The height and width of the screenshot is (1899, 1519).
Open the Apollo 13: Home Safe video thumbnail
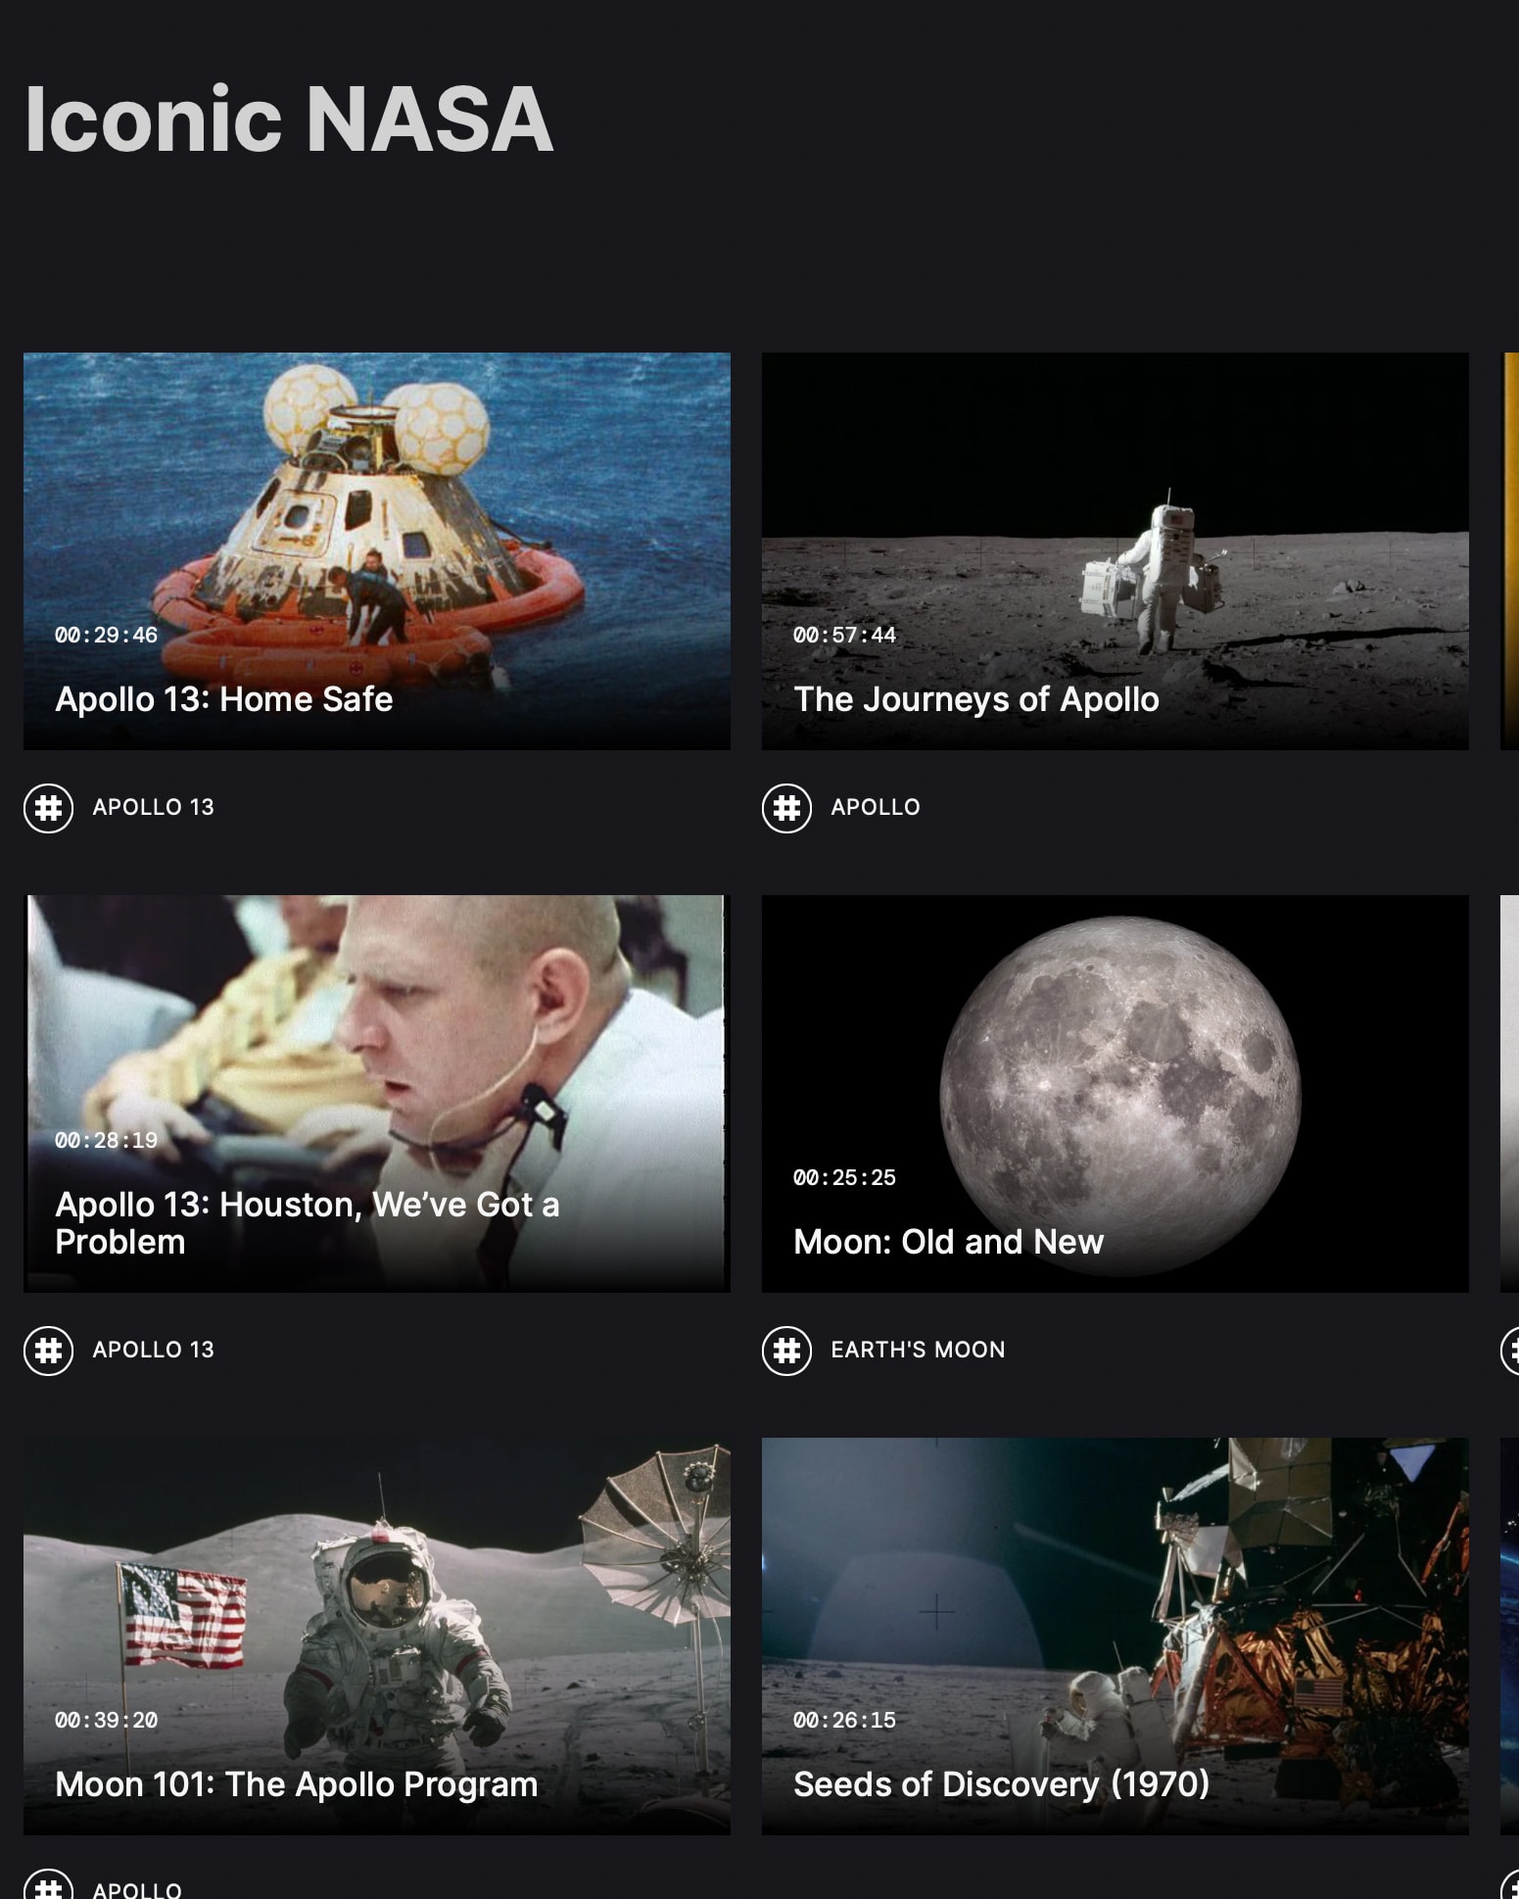pyautogui.click(x=377, y=551)
